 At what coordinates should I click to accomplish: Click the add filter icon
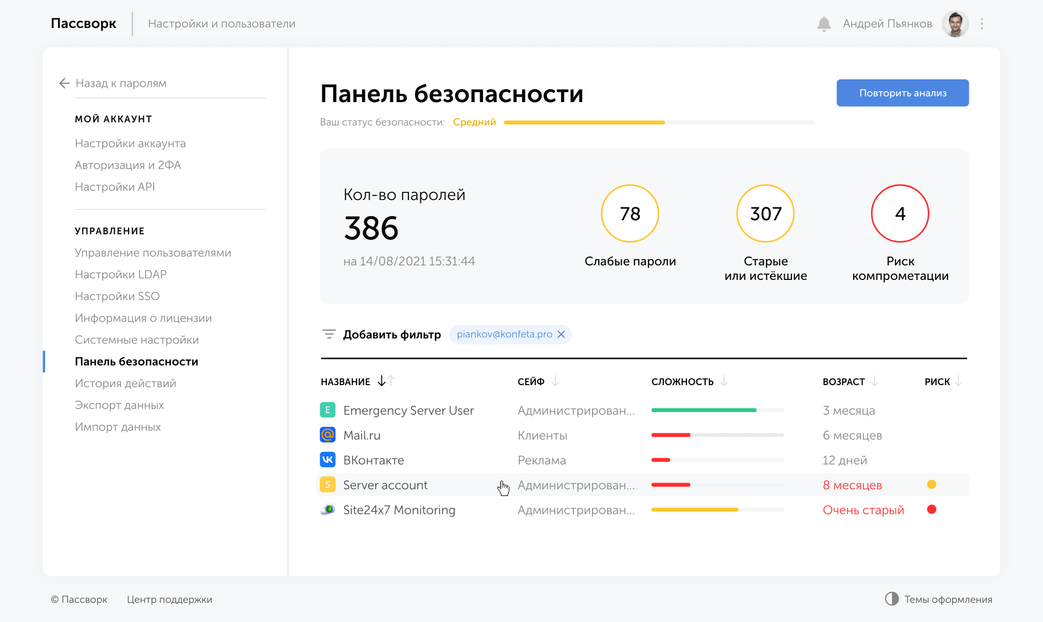329,334
